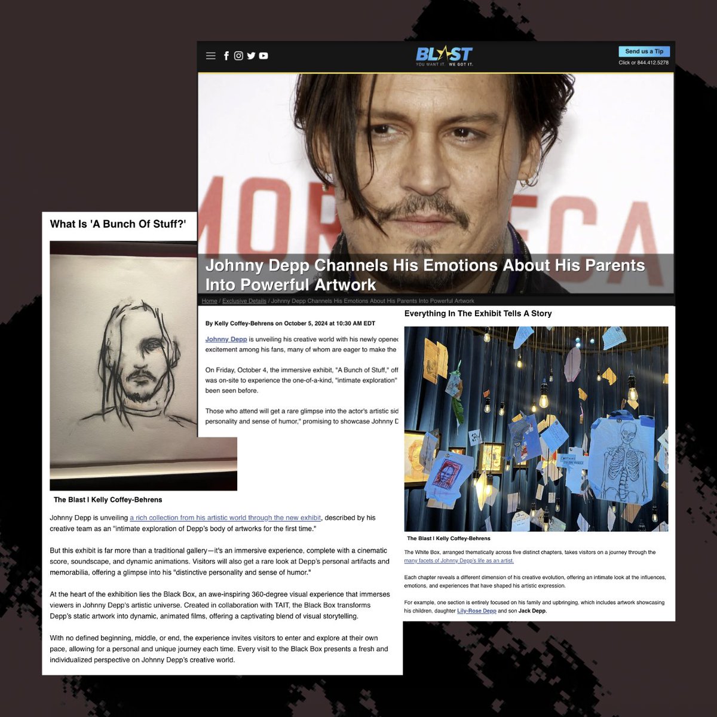Click the tip phone number 844.412.5278
Screen dimensions: 717x717
click(652, 63)
